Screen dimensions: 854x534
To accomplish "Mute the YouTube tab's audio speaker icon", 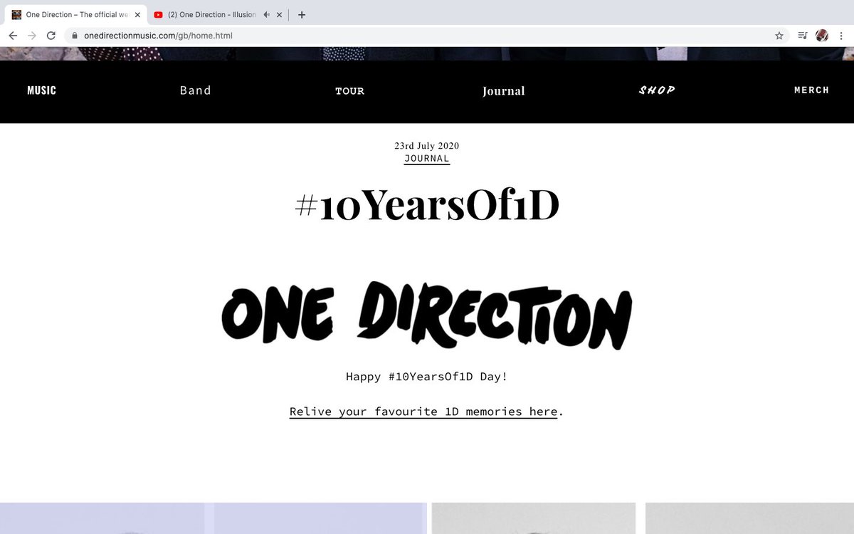I will coord(265,14).
